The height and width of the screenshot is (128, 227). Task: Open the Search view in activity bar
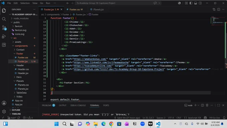pyautogui.click(x=4, y=19)
